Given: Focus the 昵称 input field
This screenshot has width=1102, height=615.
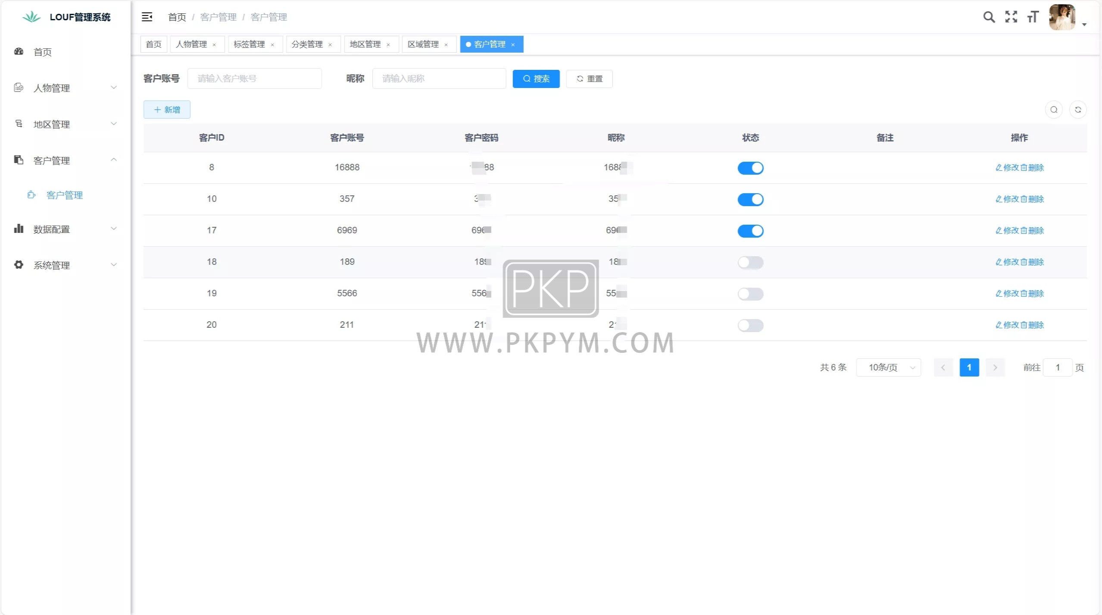Looking at the screenshot, I should pyautogui.click(x=439, y=78).
